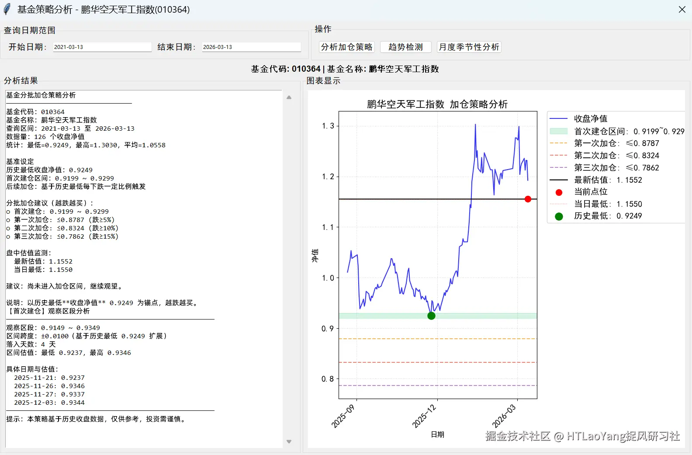The width and height of the screenshot is (692, 455).
Task: Click the header text 基金代码: 010364
Action: 286,69
